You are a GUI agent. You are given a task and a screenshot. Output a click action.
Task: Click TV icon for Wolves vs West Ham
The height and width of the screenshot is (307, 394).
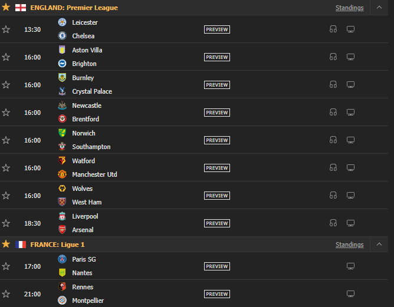(350, 195)
